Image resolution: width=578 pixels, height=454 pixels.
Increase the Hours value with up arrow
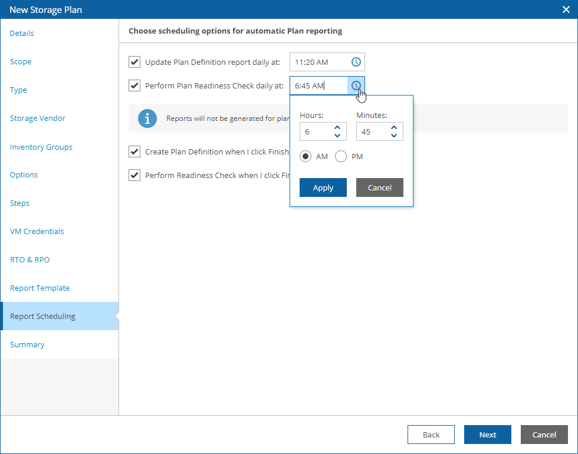pyautogui.click(x=337, y=127)
